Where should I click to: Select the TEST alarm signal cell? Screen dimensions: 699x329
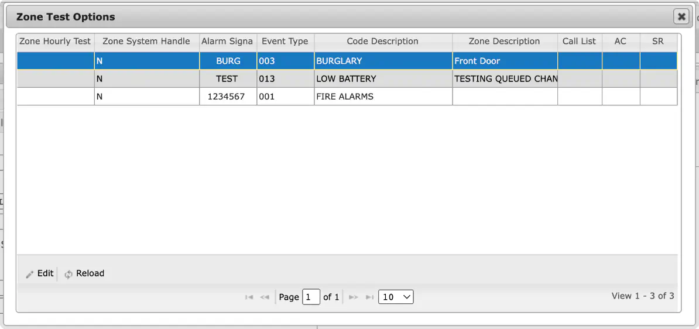tap(228, 79)
